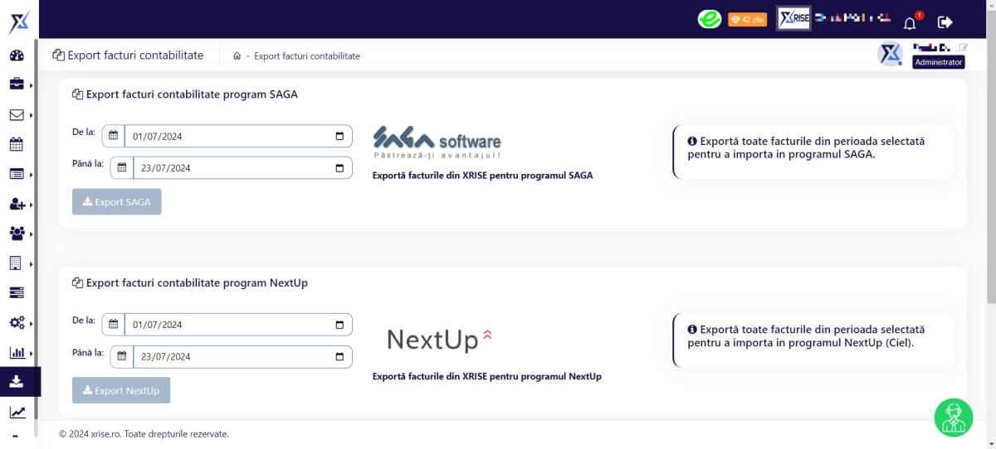The height and width of the screenshot is (449, 996).
Task: Open the briefcase menu in sidebar
Action: [x=17, y=84]
